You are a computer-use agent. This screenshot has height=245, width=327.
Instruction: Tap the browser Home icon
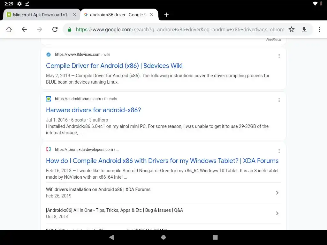[x=9, y=29]
